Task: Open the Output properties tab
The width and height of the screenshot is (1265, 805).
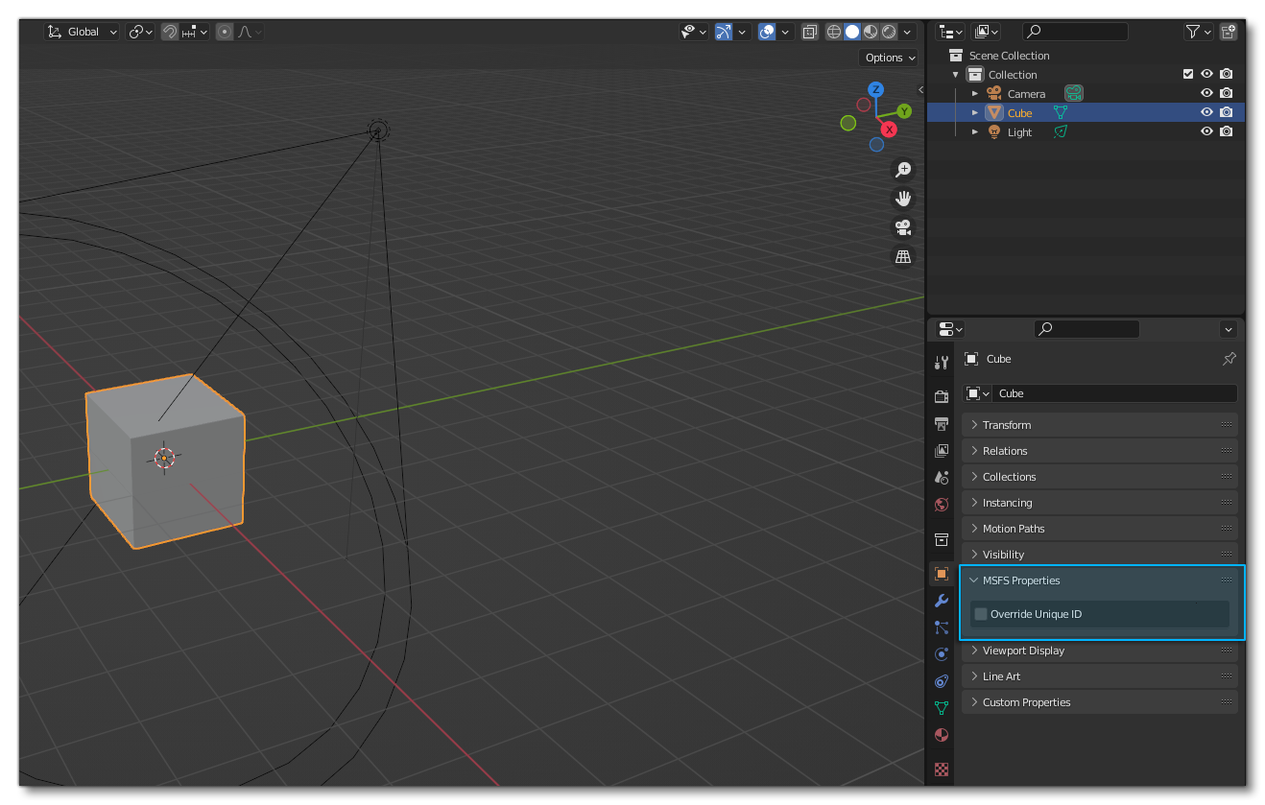Action: click(942, 423)
